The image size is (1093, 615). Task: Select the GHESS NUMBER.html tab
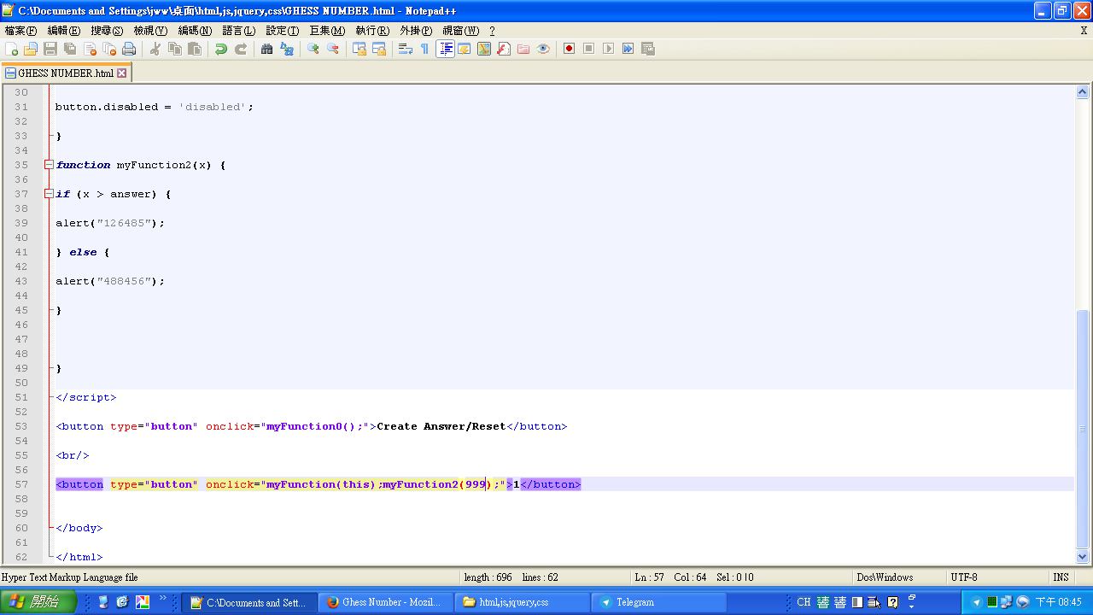coord(66,73)
